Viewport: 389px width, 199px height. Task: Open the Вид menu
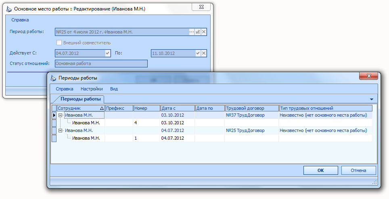click(114, 89)
